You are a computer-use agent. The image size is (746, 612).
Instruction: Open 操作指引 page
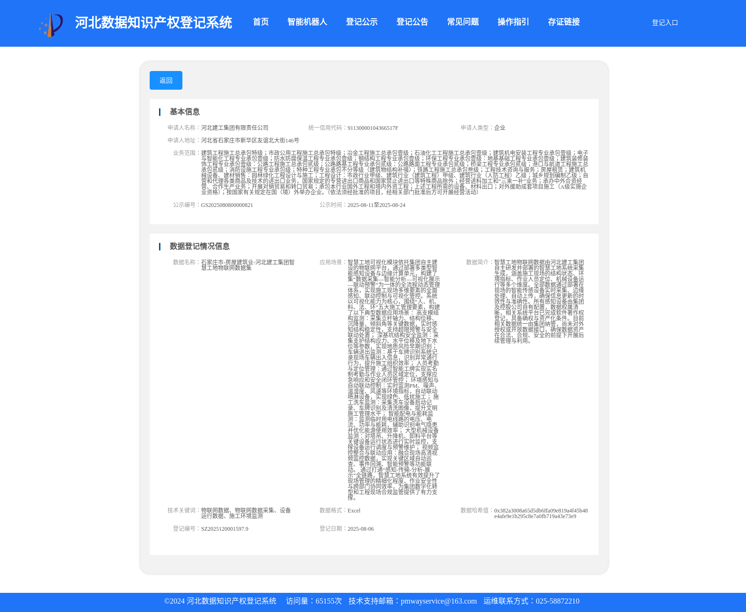(513, 22)
